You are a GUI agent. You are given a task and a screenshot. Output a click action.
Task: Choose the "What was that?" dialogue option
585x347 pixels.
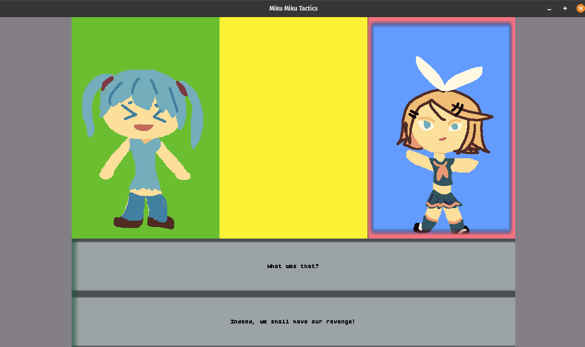point(293,266)
